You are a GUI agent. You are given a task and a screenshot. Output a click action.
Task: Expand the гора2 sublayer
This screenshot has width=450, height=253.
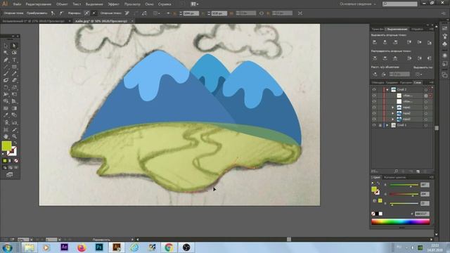tap(393, 113)
